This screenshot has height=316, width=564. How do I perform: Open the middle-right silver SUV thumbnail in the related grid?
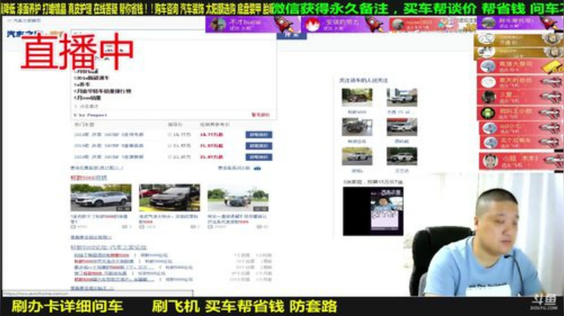coord(402,127)
